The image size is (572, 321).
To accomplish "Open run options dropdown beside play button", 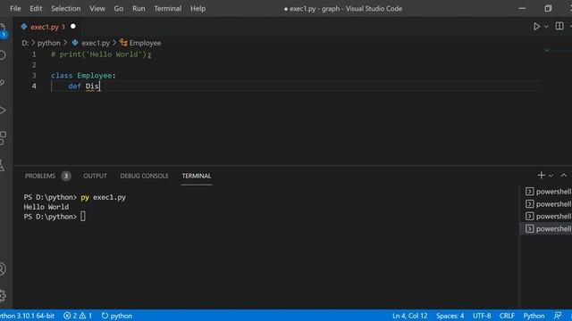I will (546, 27).
